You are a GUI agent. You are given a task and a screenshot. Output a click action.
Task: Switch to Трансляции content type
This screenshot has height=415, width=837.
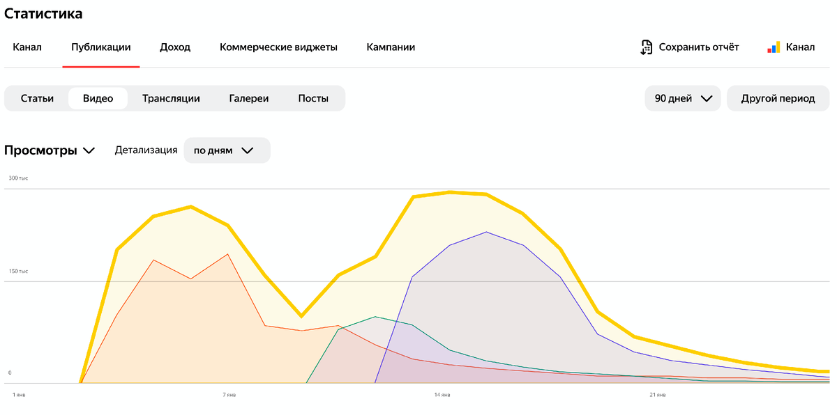171,98
